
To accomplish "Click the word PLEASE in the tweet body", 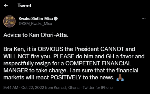I will pos(64,56).
